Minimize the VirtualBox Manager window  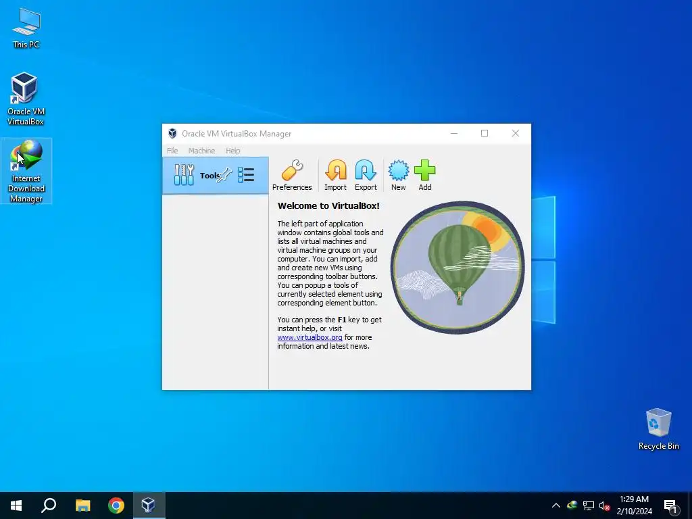tap(453, 133)
